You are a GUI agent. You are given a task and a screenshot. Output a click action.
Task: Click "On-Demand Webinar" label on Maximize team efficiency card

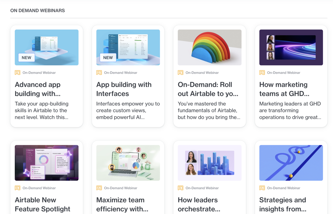[x=121, y=188]
